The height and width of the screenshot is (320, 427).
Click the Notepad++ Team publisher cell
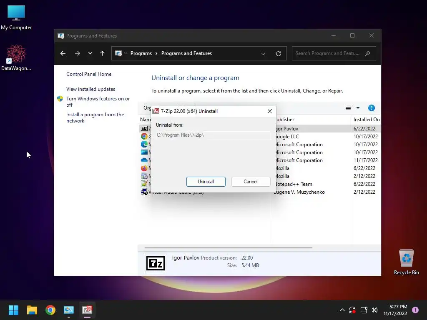pyautogui.click(x=294, y=184)
